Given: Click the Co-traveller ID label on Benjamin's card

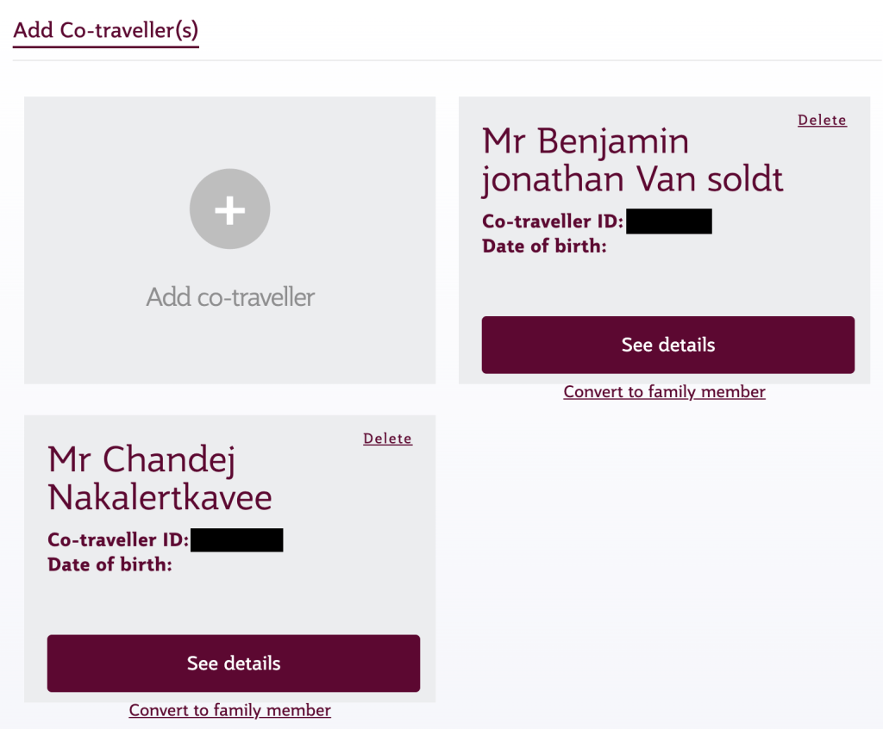Looking at the screenshot, I should (552, 221).
